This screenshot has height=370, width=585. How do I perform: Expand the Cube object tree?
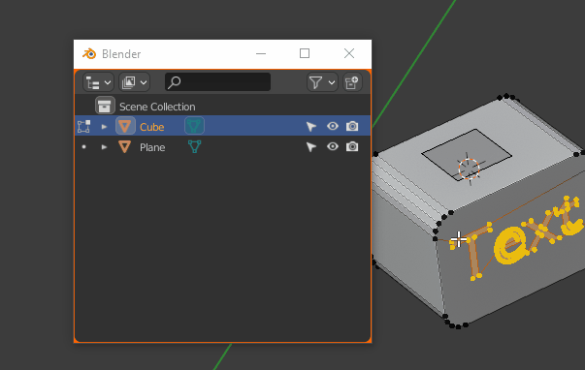coord(104,127)
